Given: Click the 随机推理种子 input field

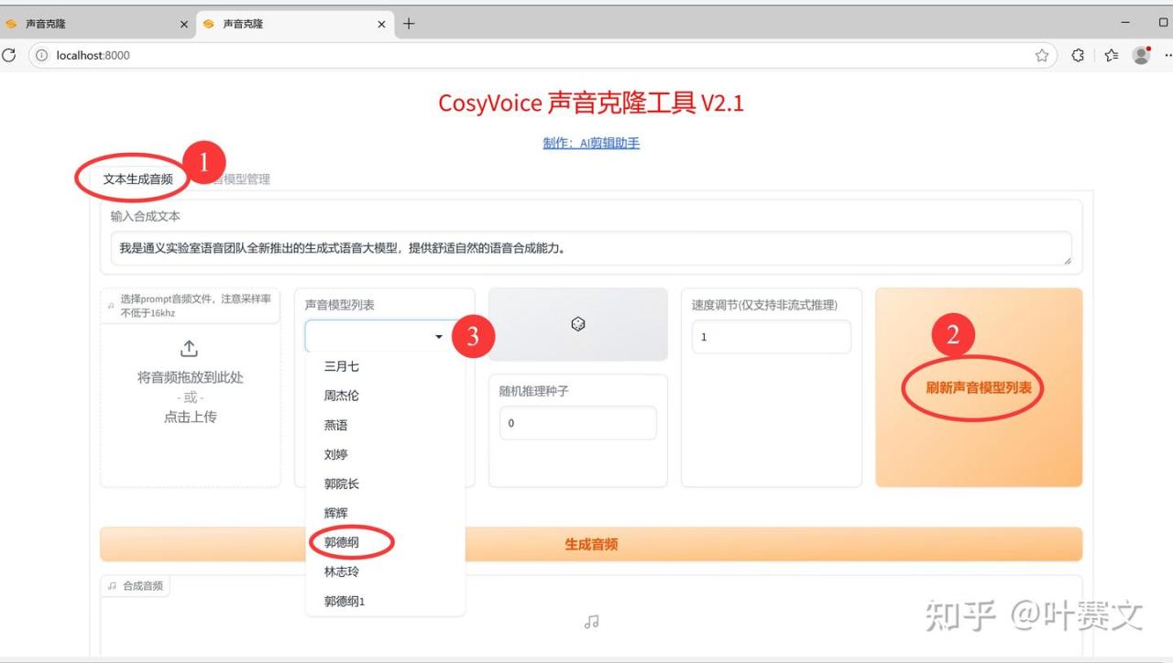Looking at the screenshot, I should [577, 423].
